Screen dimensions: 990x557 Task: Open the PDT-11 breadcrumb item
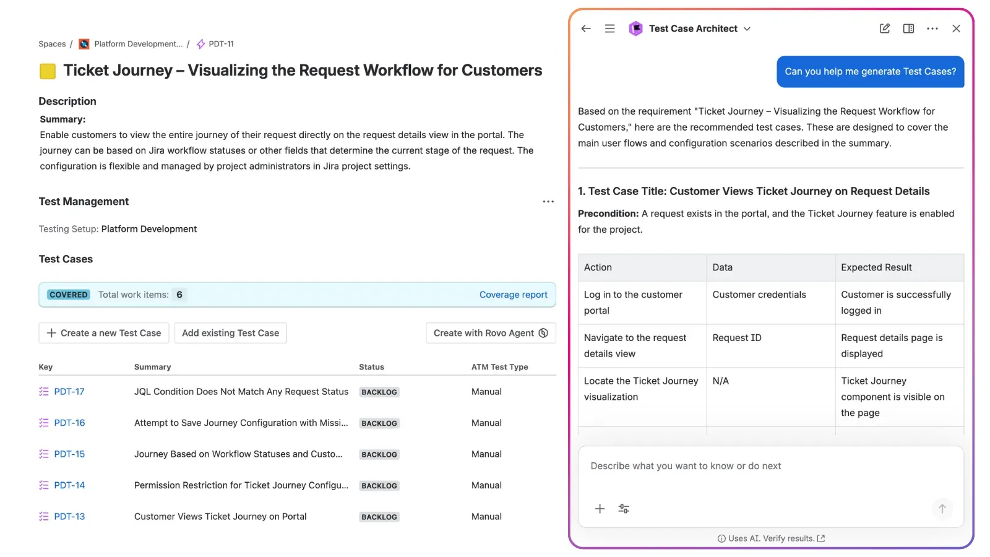click(221, 44)
